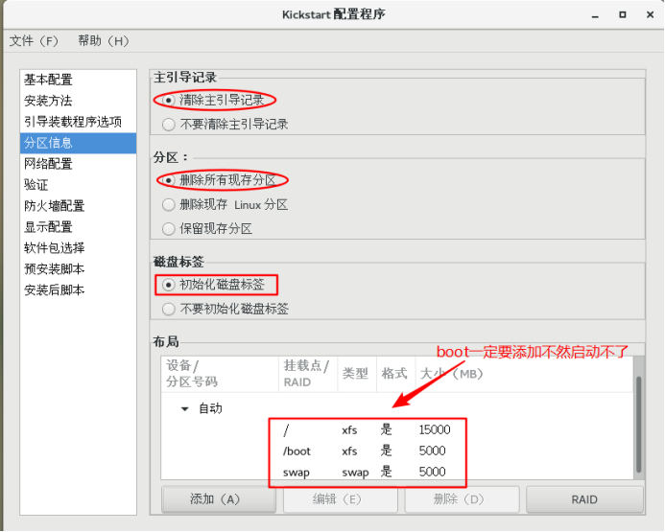
Task: Click 添加 (A) button
Action: click(x=219, y=499)
